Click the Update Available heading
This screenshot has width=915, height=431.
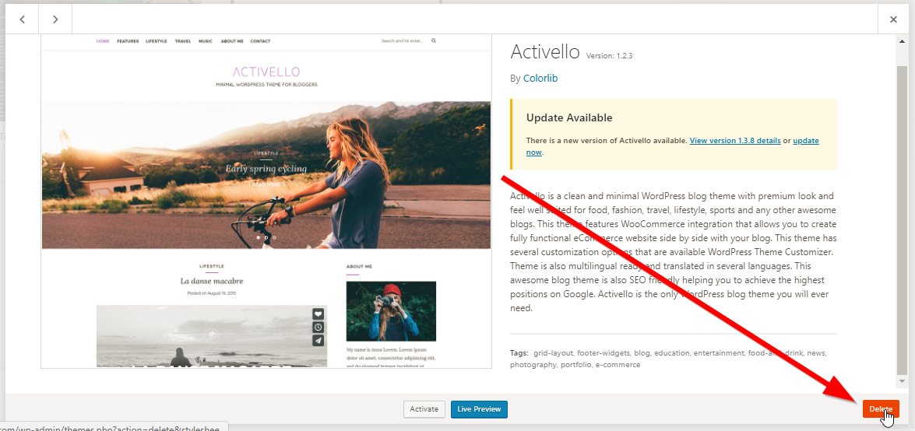pos(569,117)
